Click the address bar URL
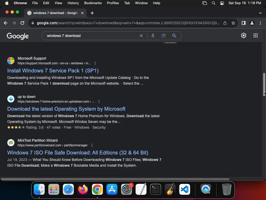 coord(128,23)
